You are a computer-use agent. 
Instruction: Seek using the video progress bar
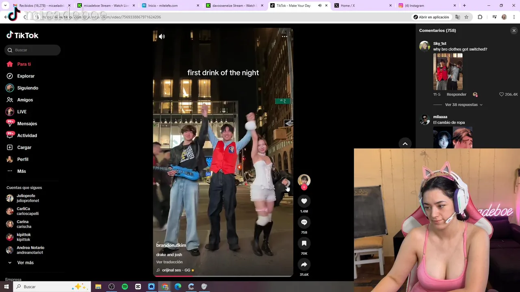click(x=223, y=276)
